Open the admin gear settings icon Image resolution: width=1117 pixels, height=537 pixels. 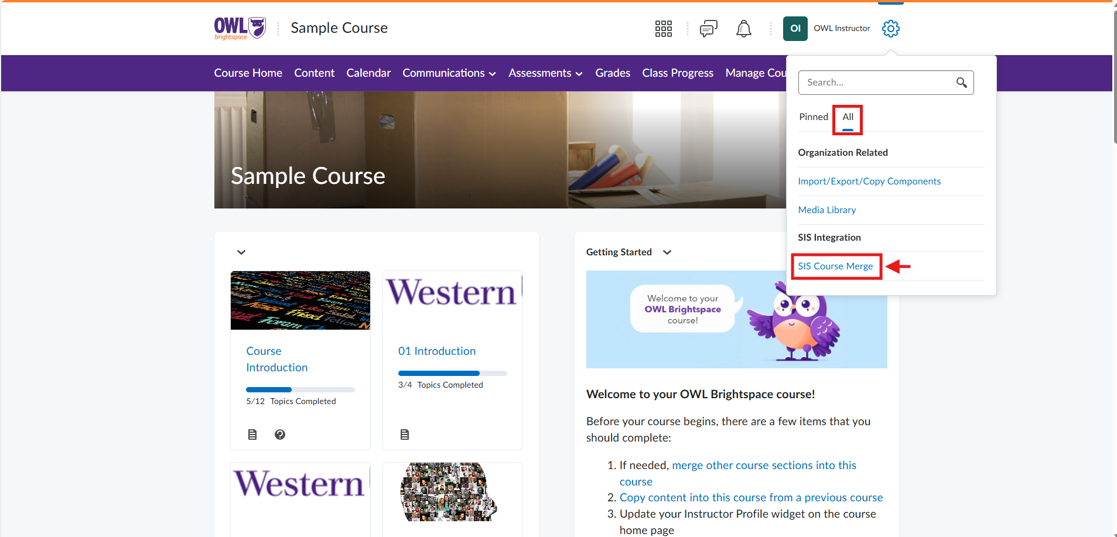click(x=890, y=28)
